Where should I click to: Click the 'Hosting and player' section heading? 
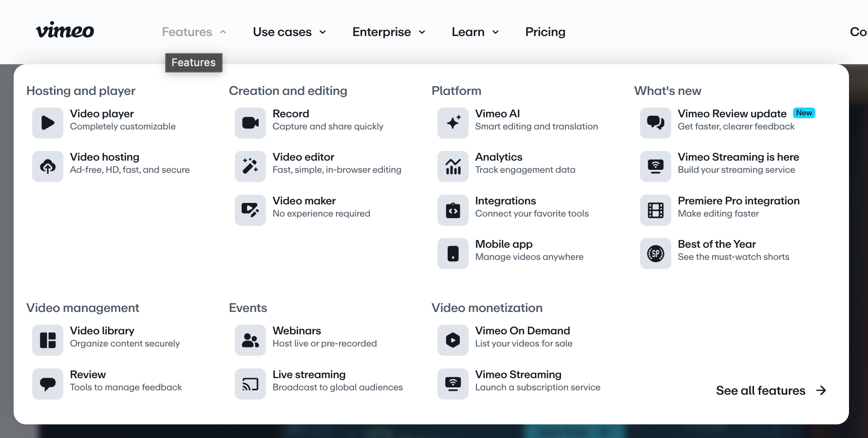(81, 91)
